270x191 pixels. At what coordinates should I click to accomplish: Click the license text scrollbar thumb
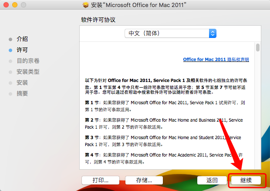[x=258, y=48]
